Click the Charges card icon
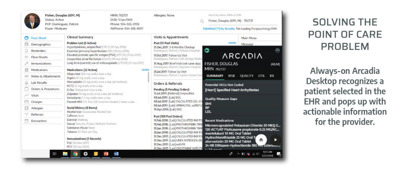 tap(26, 102)
